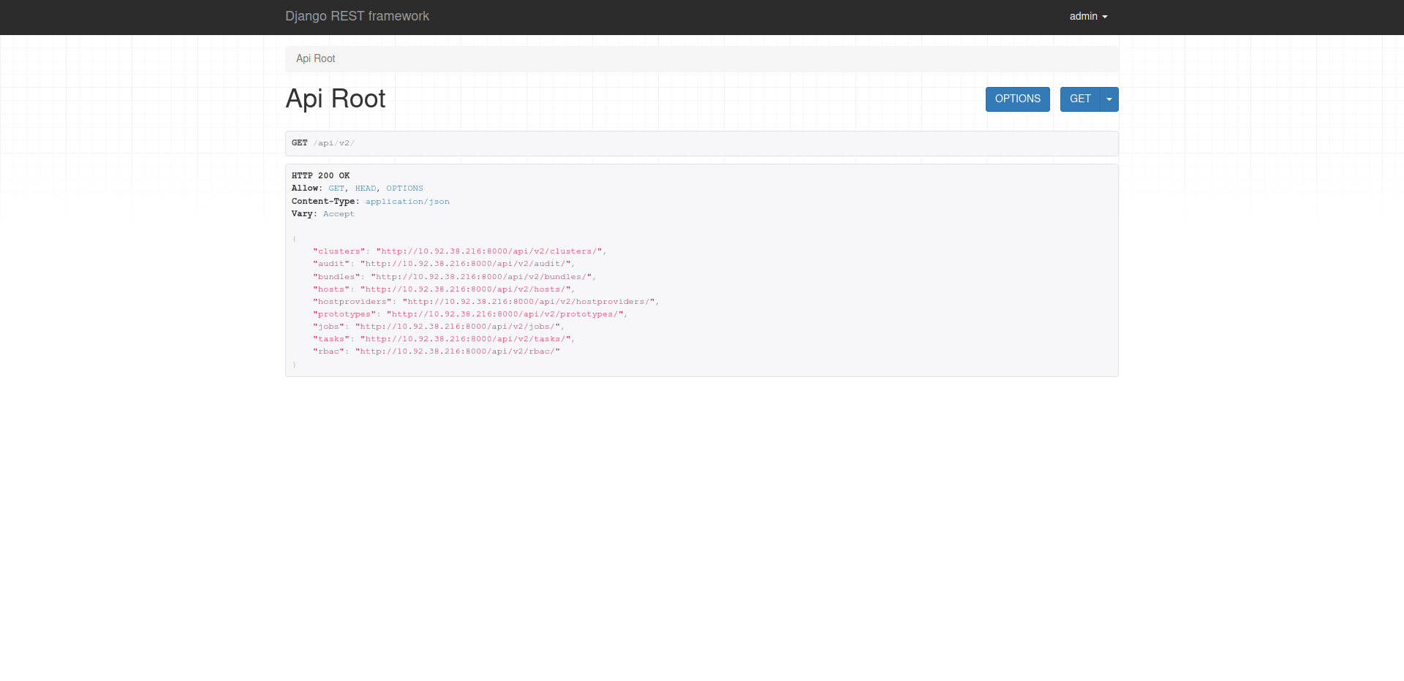The image size is (1404, 681).
Task: Click the HTTP 200 OK status text
Action: (x=320, y=175)
